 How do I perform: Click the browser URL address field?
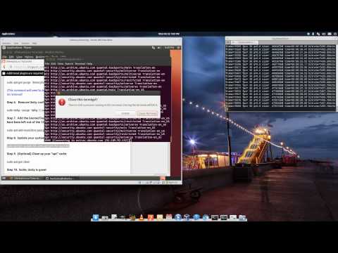point(28,67)
